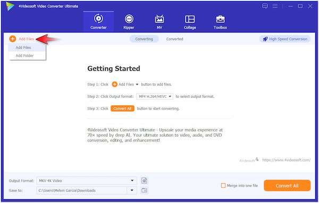Open the MV tab
This screenshot has height=203, width=319.
tap(159, 22)
